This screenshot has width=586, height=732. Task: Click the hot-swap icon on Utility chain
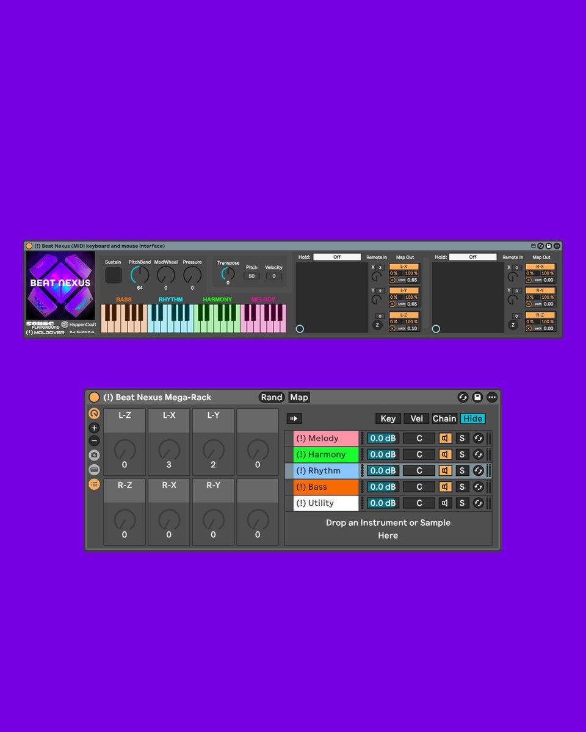[478, 503]
